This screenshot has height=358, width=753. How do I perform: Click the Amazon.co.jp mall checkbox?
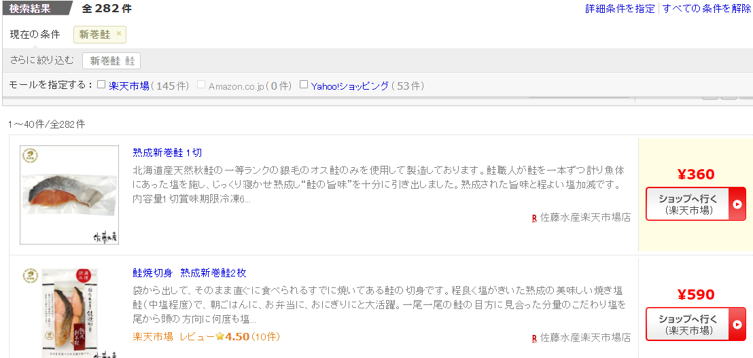pyautogui.click(x=200, y=85)
